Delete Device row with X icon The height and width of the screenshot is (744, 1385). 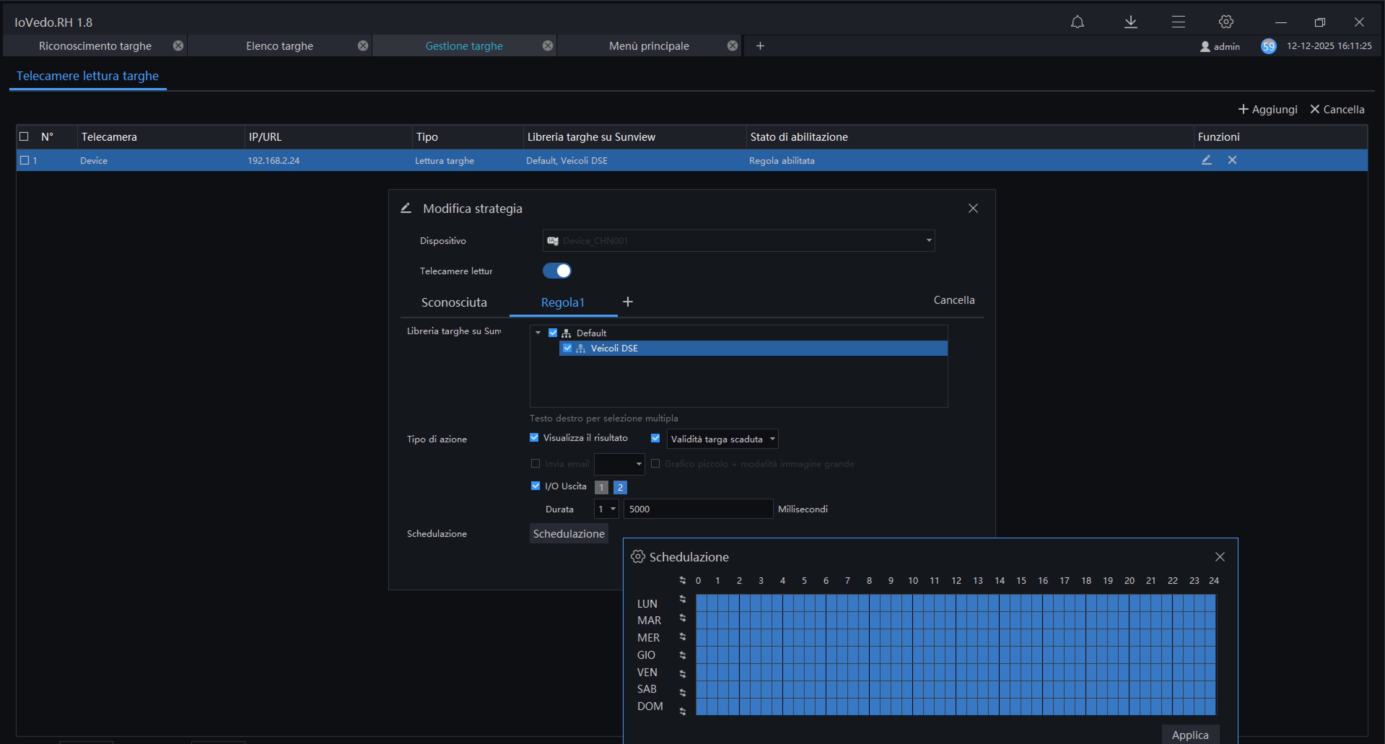pyautogui.click(x=1232, y=160)
